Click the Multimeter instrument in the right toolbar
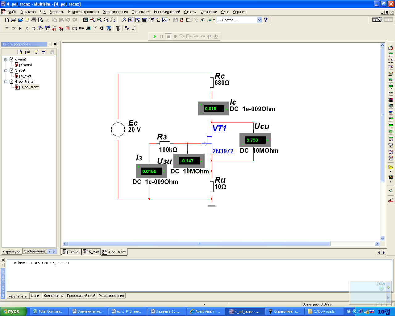This screenshot has width=395, height=316. (x=391, y=48)
